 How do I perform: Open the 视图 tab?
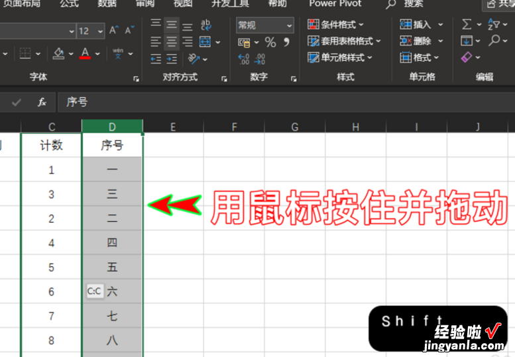click(x=183, y=3)
